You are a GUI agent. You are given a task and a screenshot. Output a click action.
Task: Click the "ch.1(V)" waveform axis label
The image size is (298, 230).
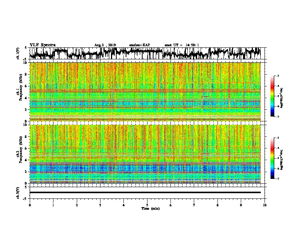pyautogui.click(x=18, y=53)
